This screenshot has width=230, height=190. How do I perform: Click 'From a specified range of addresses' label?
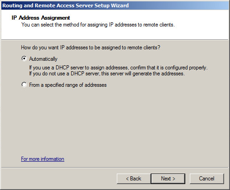68,85
